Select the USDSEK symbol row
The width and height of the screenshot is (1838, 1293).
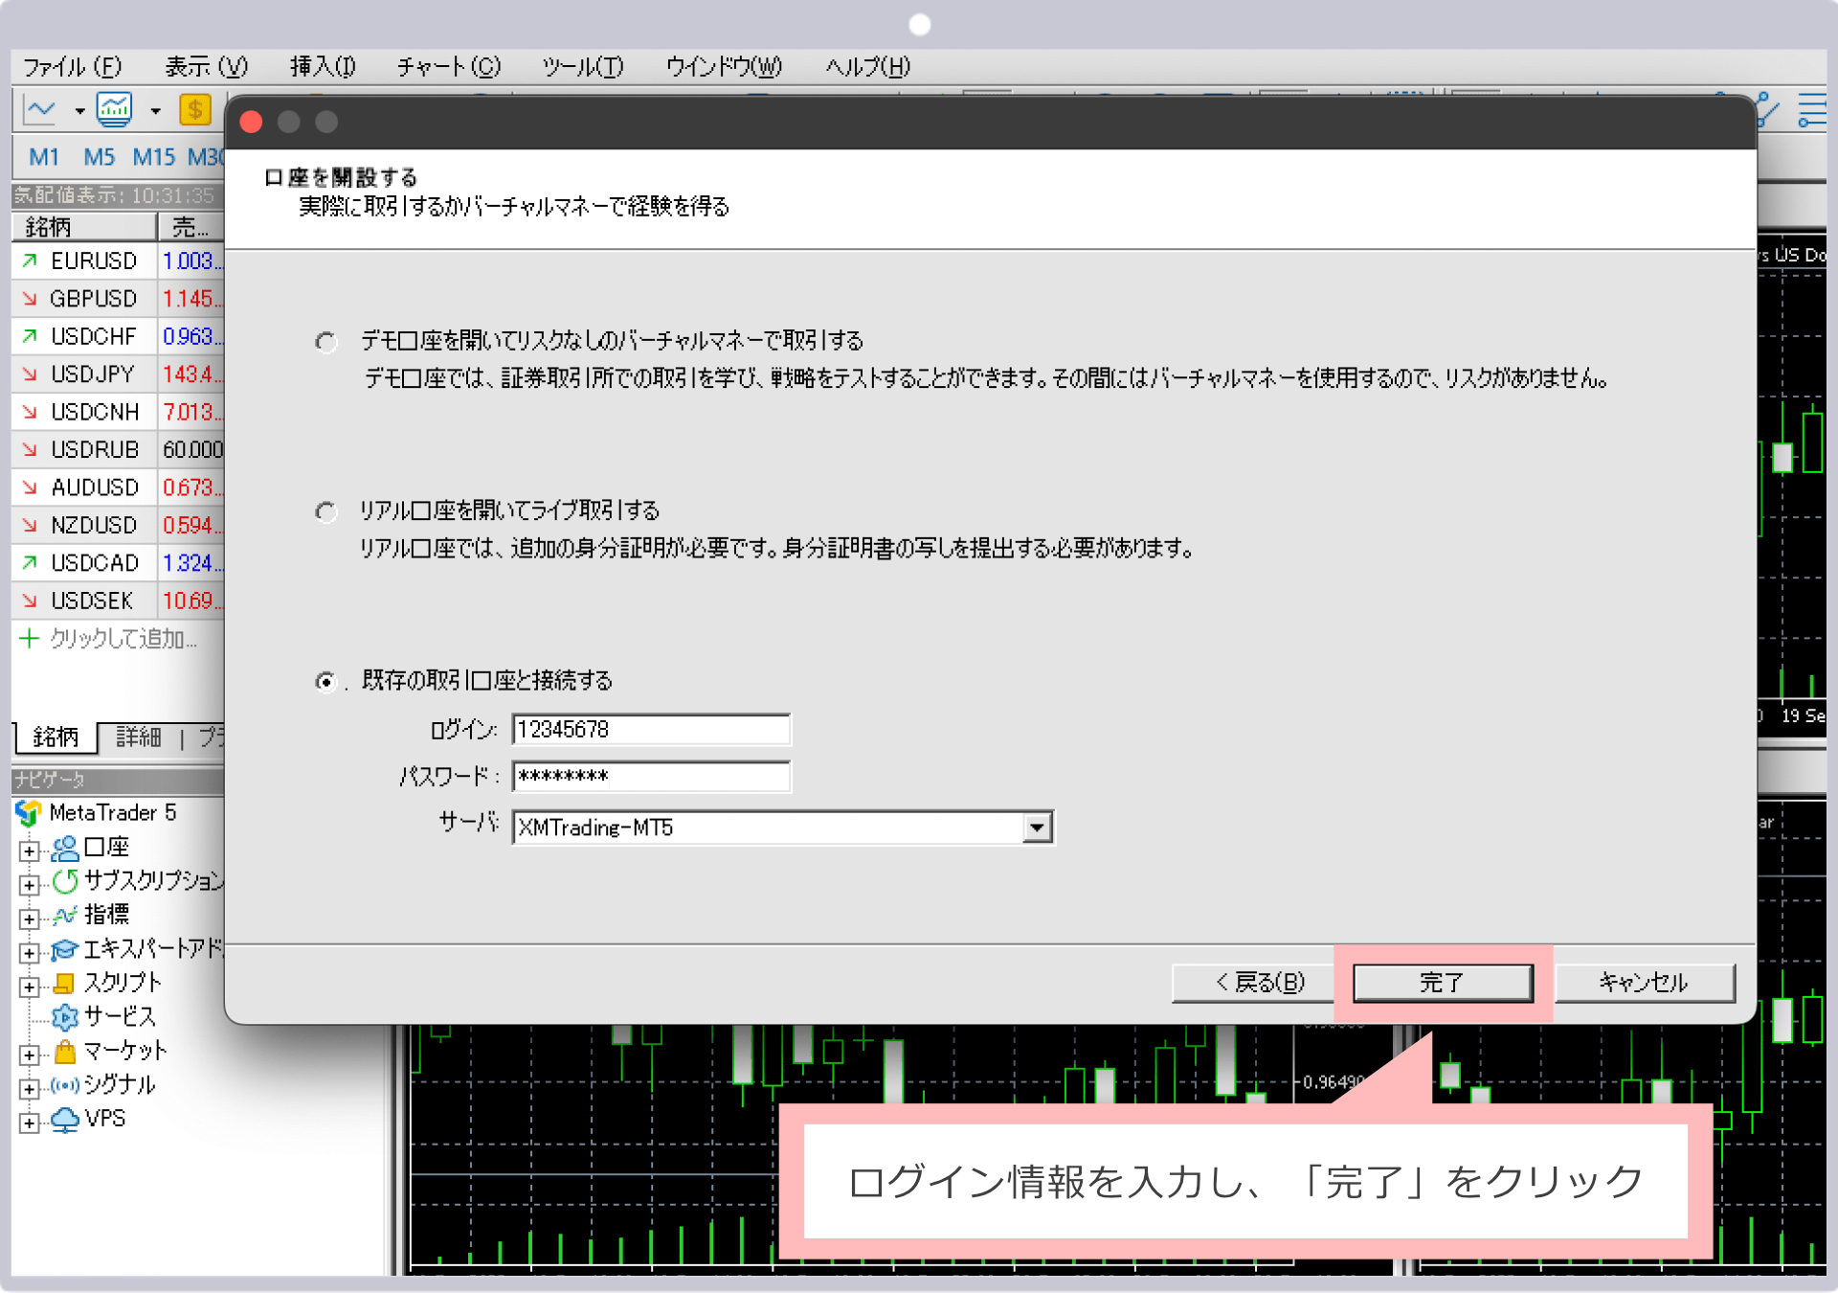coord(118,601)
